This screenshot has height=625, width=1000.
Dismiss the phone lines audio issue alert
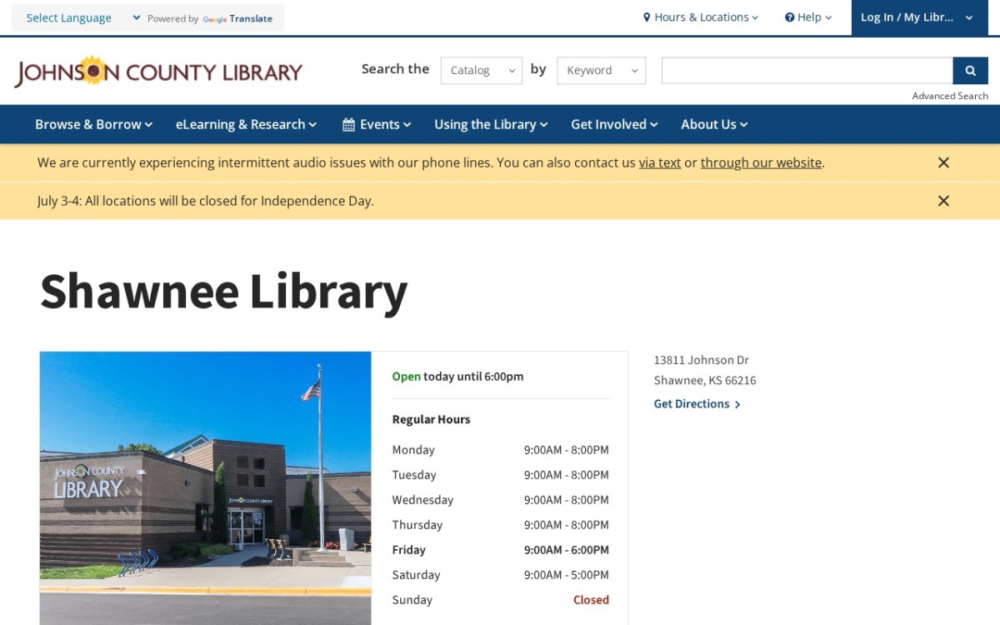(943, 162)
